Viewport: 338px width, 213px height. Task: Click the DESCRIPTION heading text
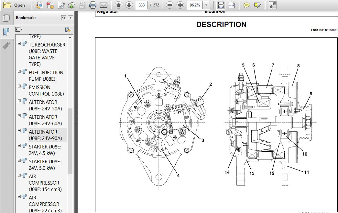(221, 25)
